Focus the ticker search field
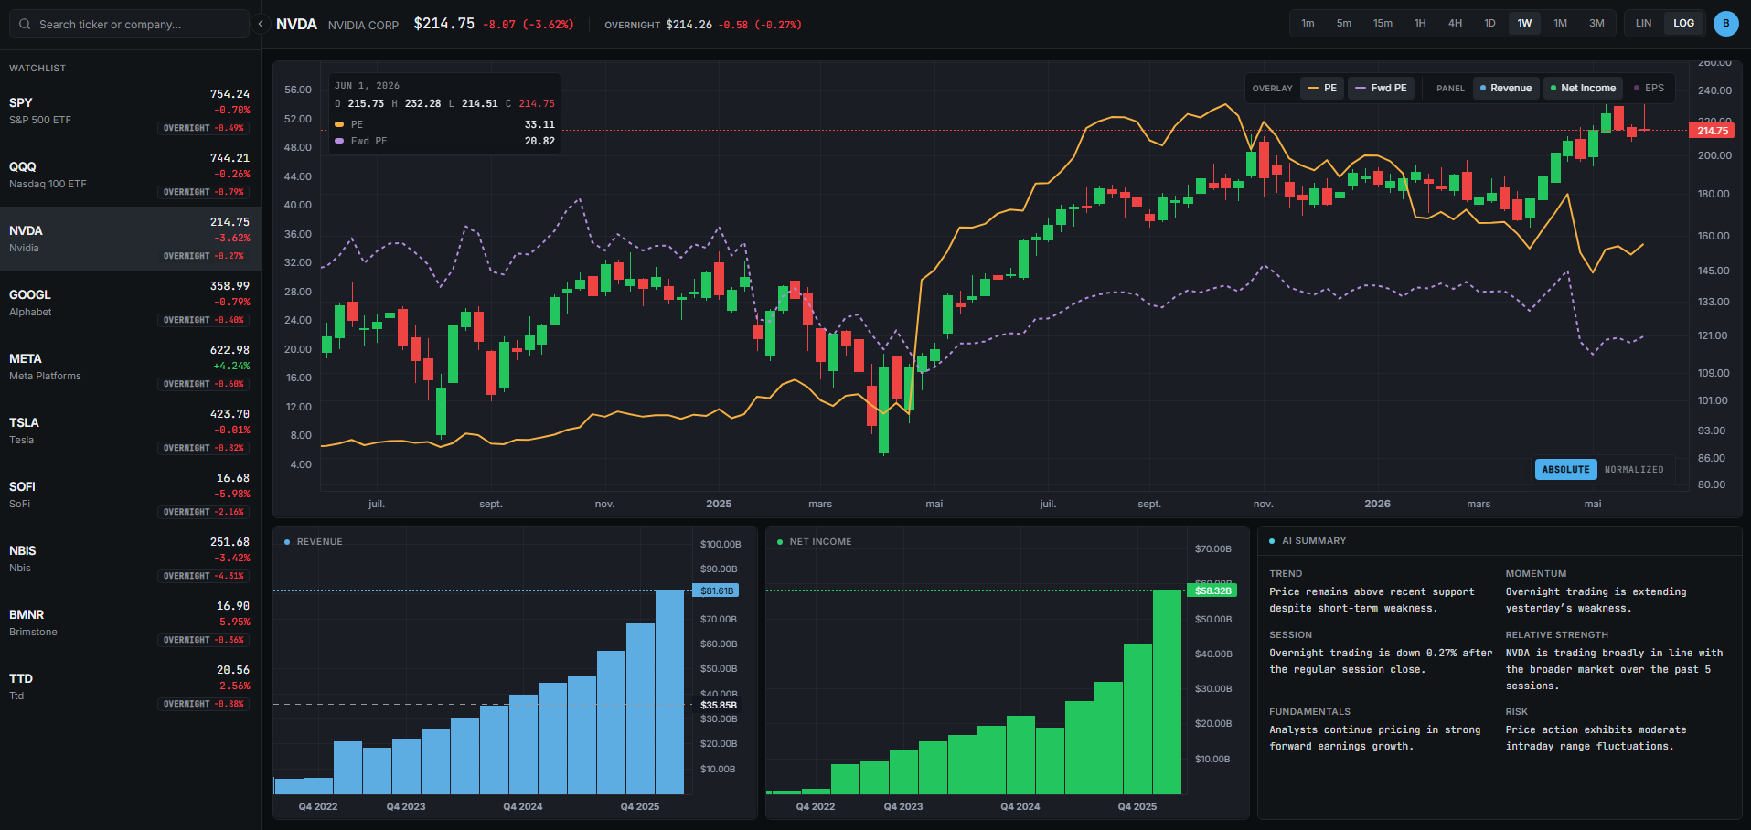1751x830 pixels. point(129,24)
